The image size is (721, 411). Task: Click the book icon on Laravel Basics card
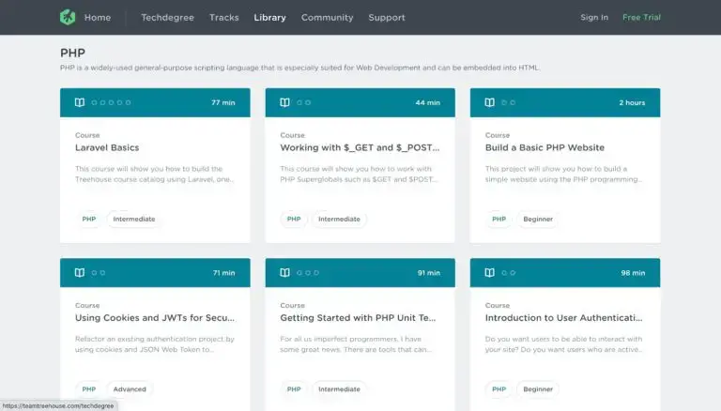coord(80,102)
